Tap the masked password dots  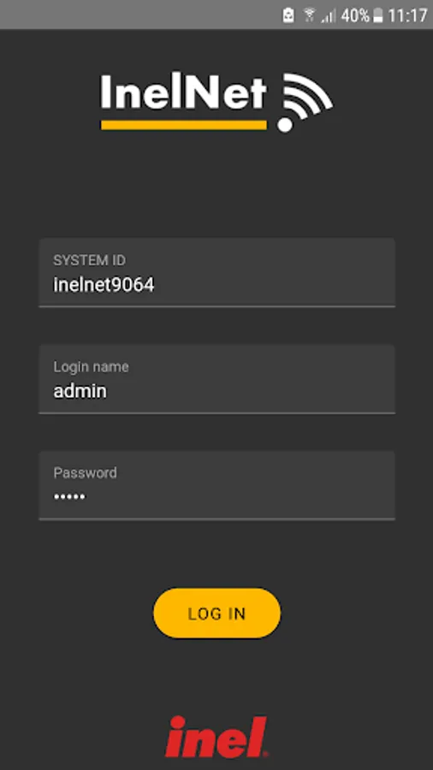pos(69,497)
